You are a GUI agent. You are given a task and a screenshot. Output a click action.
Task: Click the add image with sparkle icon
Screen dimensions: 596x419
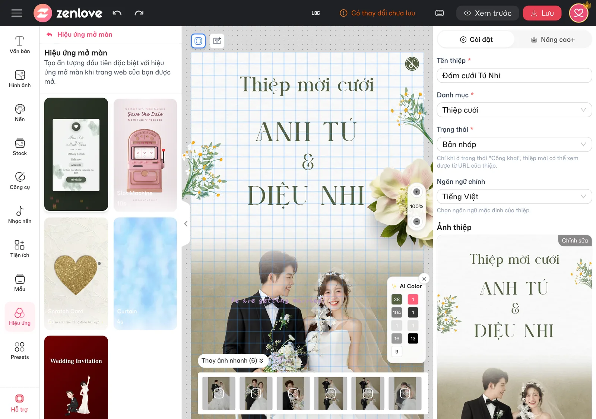[217, 41]
